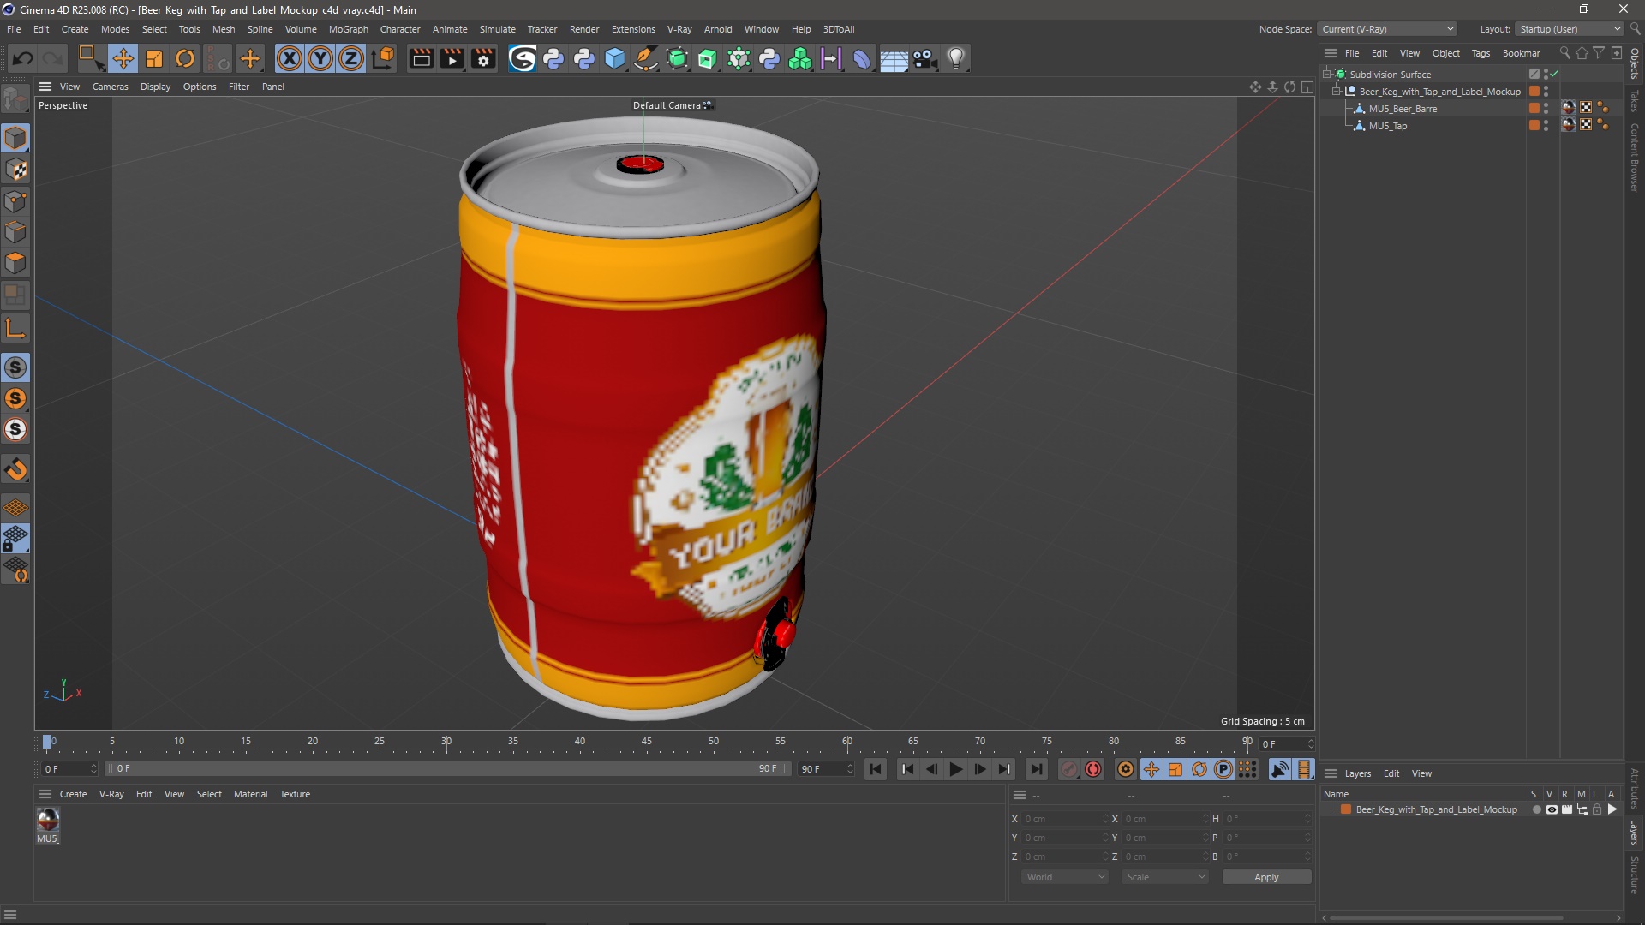The height and width of the screenshot is (925, 1645).
Task: Toggle layer visibility eye for Beer_Keg layer
Action: click(1552, 809)
